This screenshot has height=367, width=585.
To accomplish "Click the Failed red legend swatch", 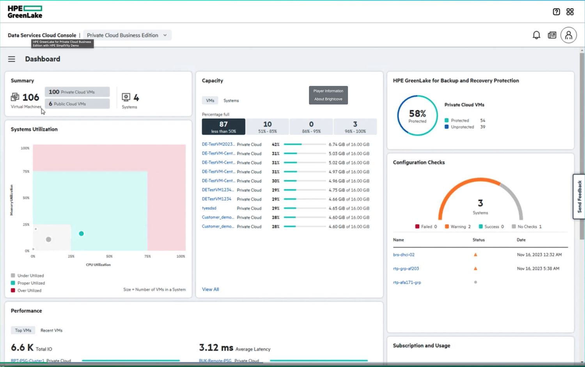I will (417, 227).
